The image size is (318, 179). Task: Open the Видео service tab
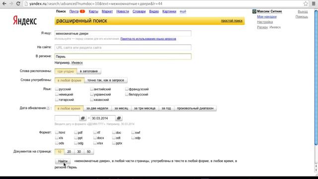(154, 11)
